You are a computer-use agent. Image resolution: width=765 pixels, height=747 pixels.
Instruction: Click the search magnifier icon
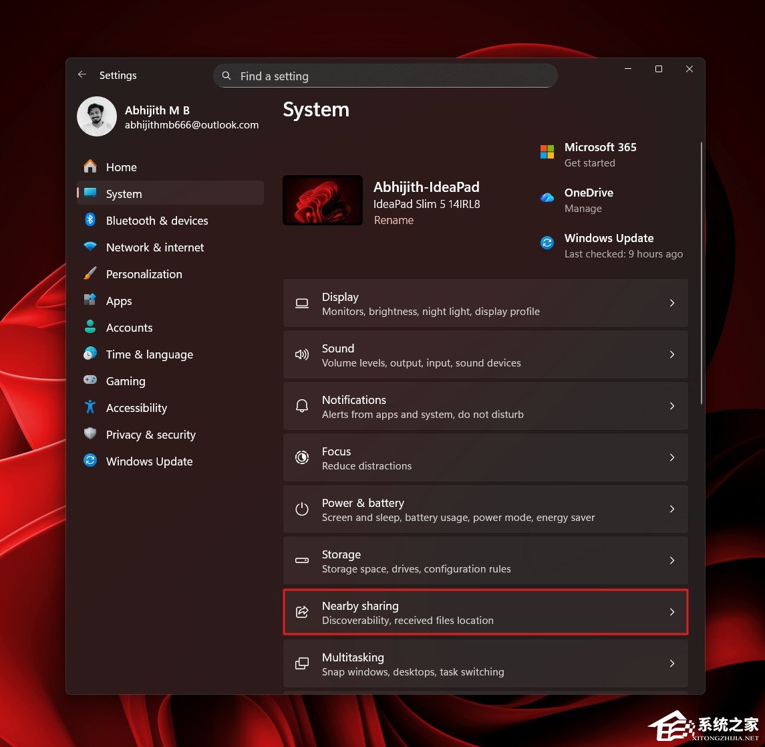point(226,76)
